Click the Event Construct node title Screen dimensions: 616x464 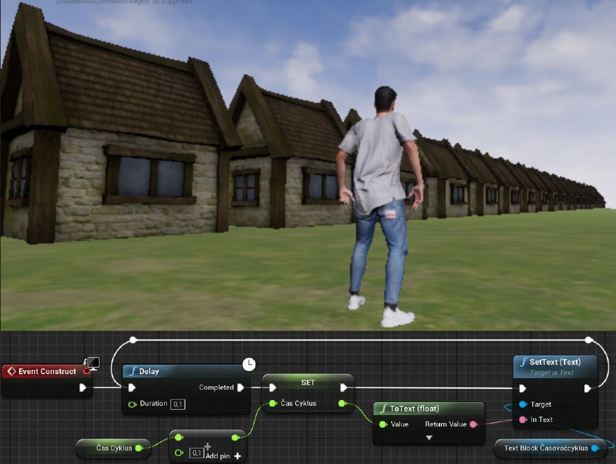click(x=47, y=371)
